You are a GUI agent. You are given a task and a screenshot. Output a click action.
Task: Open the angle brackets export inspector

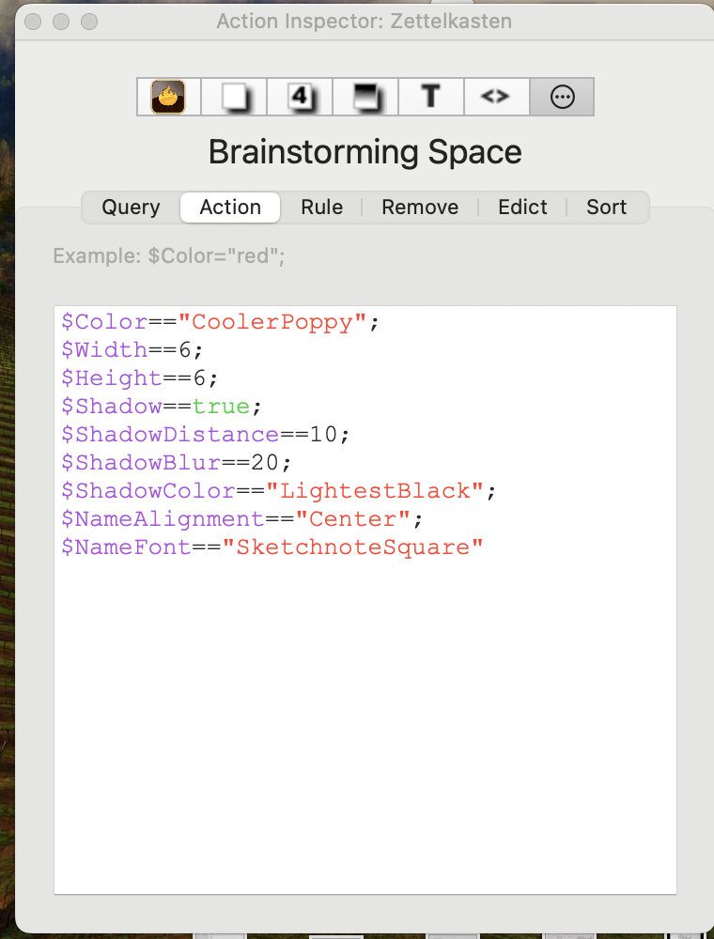(496, 97)
